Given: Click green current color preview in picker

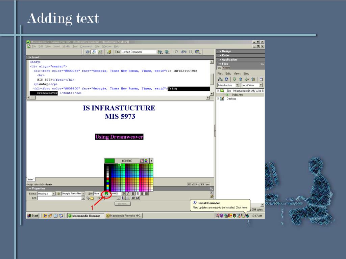Looking at the screenshot, I should point(109,161).
